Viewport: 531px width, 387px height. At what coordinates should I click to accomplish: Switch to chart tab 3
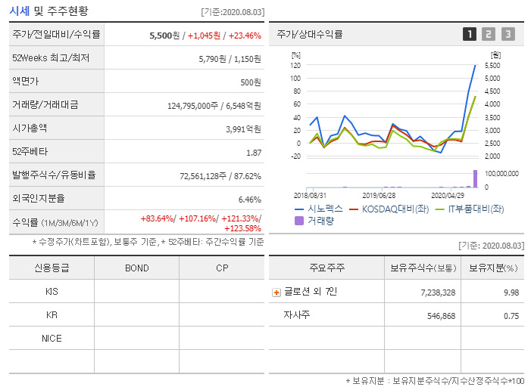pyautogui.click(x=508, y=34)
